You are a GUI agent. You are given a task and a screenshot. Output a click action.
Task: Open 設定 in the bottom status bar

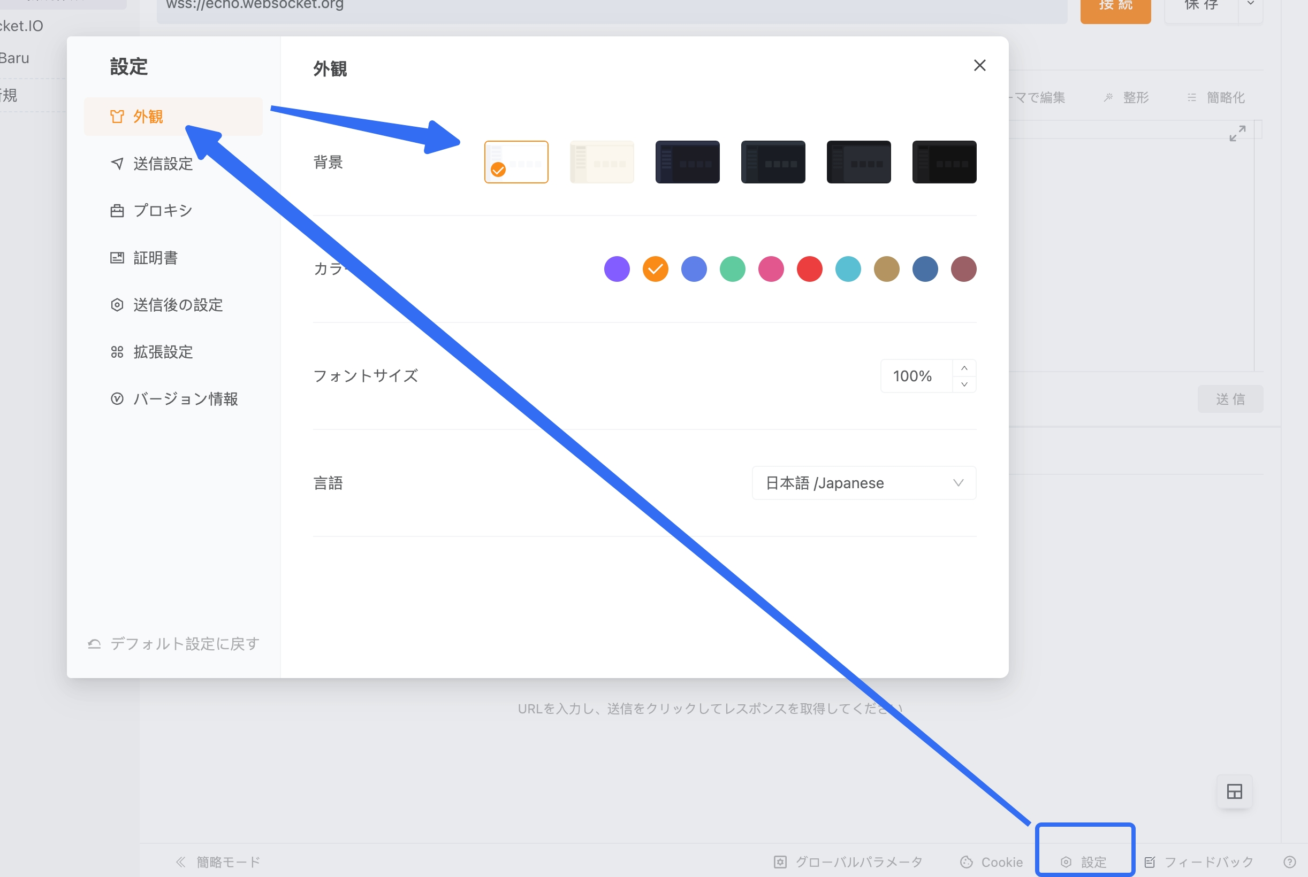(x=1084, y=862)
